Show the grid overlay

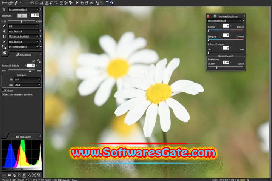coord(62,3)
